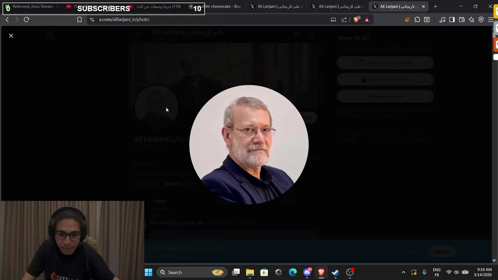Click the URL x.com/alilarijani_ir/photo
498x280 pixels.
click(x=124, y=19)
